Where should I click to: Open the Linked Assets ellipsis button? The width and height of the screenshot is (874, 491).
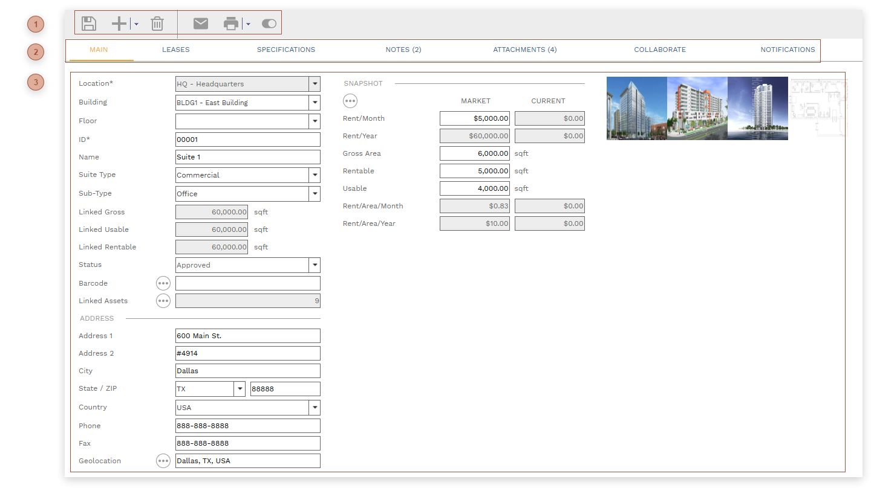point(163,301)
